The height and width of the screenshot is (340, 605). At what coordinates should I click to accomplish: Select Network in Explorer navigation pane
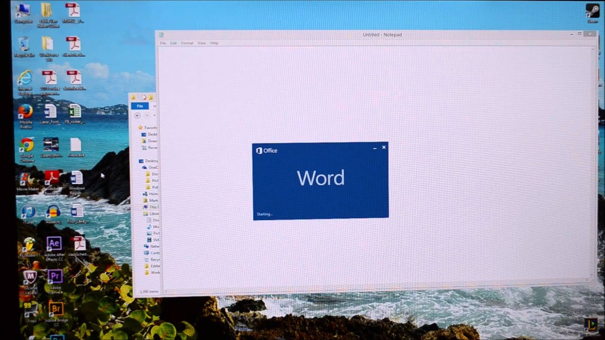[152, 246]
